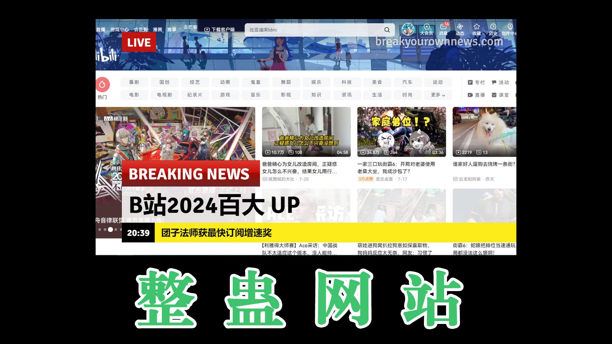
Task: Select the 鬼畜 category
Action: [256, 82]
